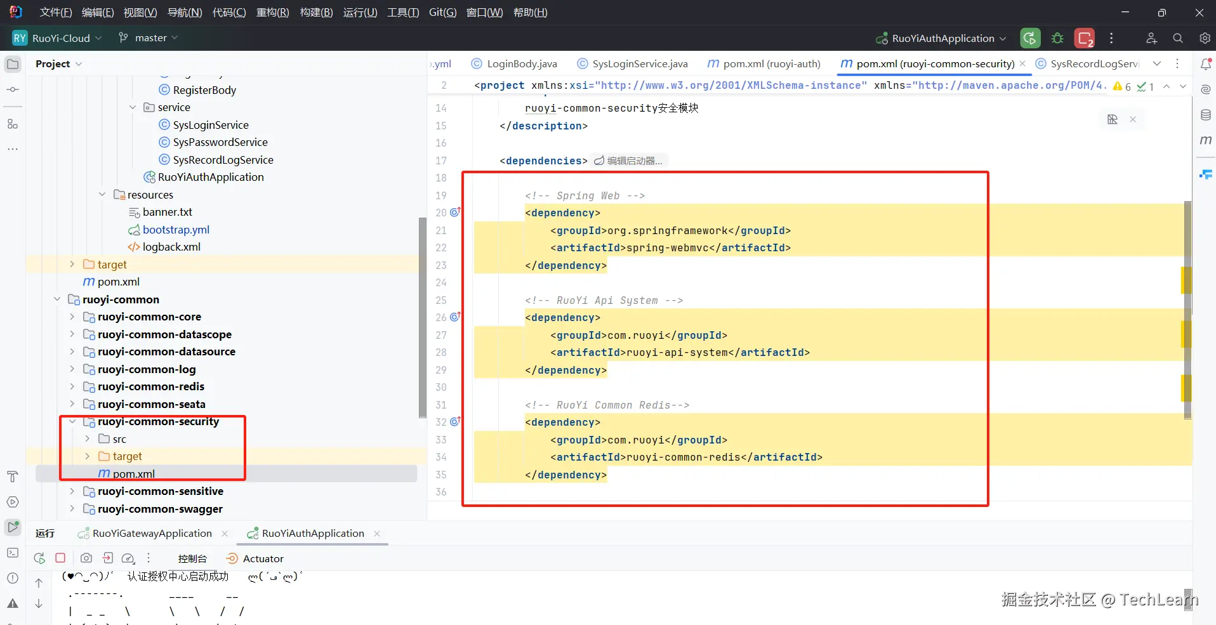The width and height of the screenshot is (1216, 625).
Task: Click gutter marker on line 26
Action: pos(455,317)
